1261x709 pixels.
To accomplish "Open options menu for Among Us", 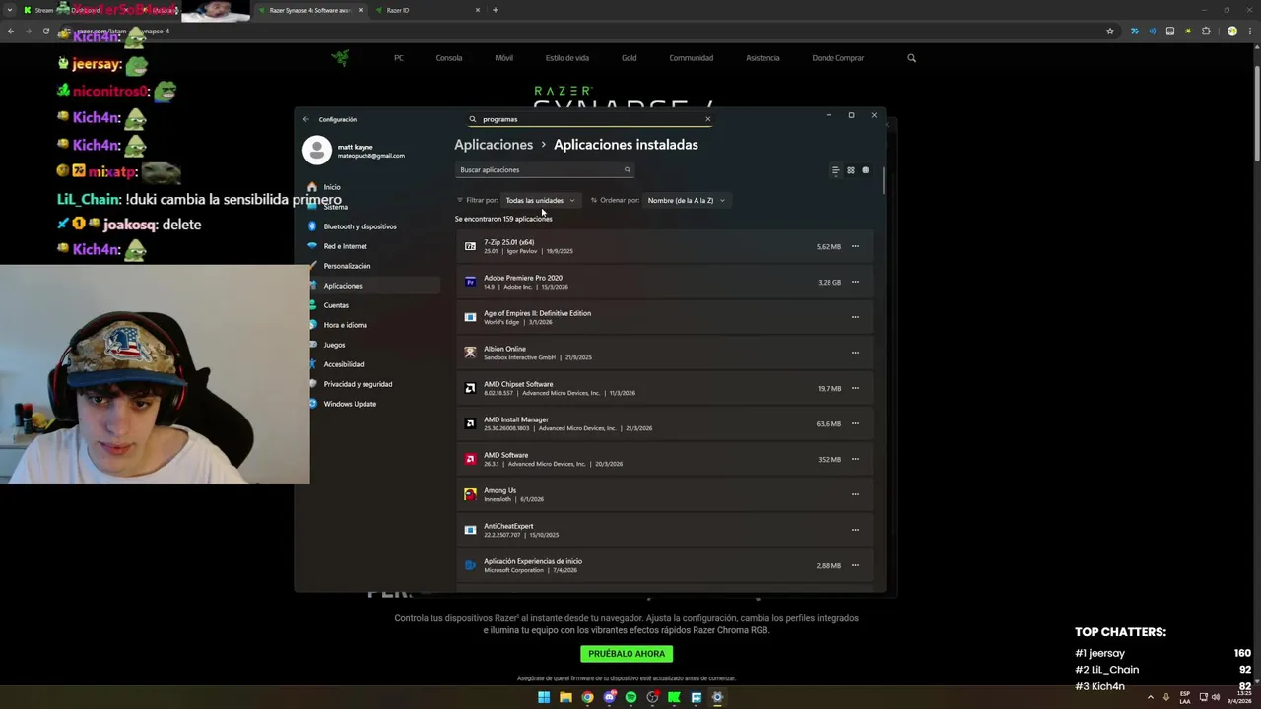I will coord(855,494).
